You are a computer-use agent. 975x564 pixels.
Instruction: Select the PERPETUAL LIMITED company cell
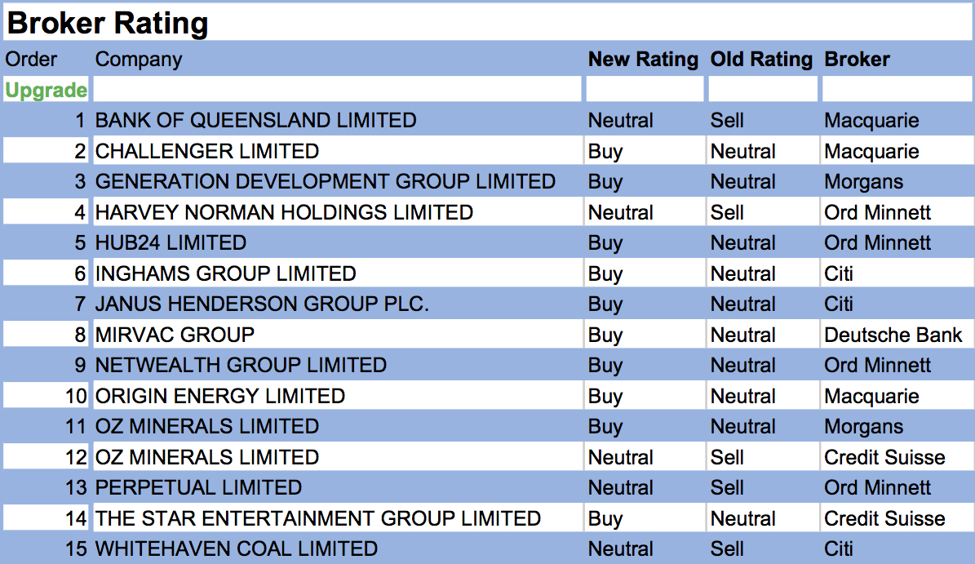pos(198,488)
